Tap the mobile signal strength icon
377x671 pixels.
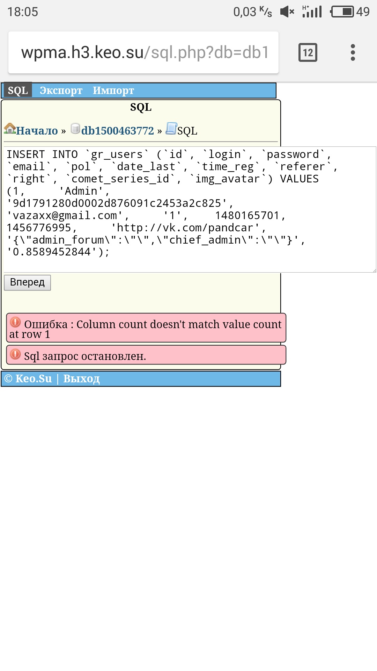(312, 12)
